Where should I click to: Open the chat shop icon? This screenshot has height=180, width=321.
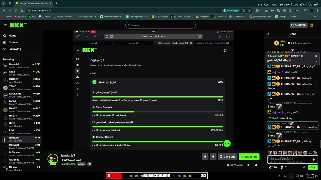(x=282, y=167)
